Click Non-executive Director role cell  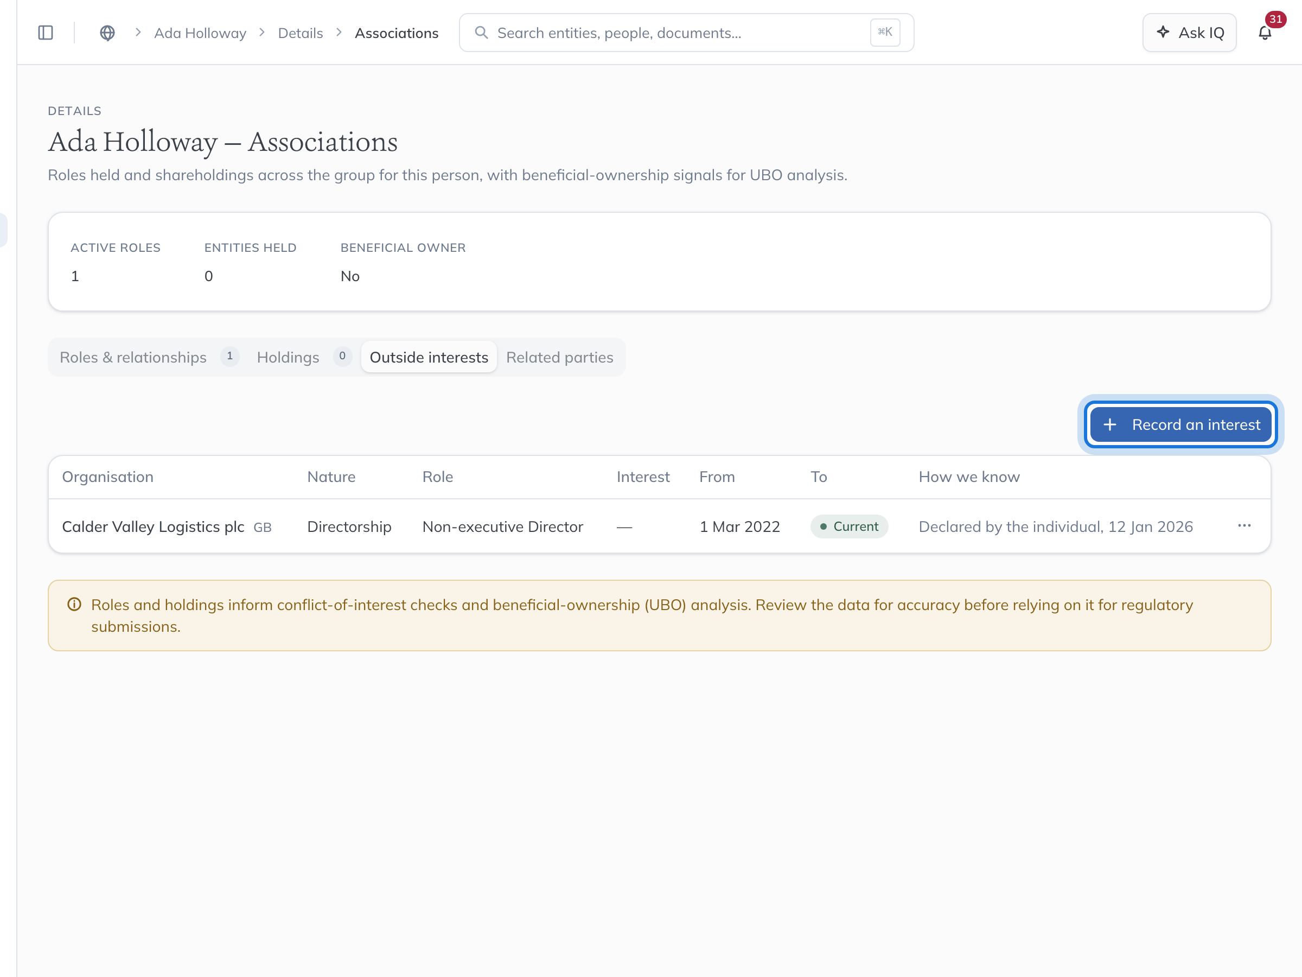click(503, 526)
